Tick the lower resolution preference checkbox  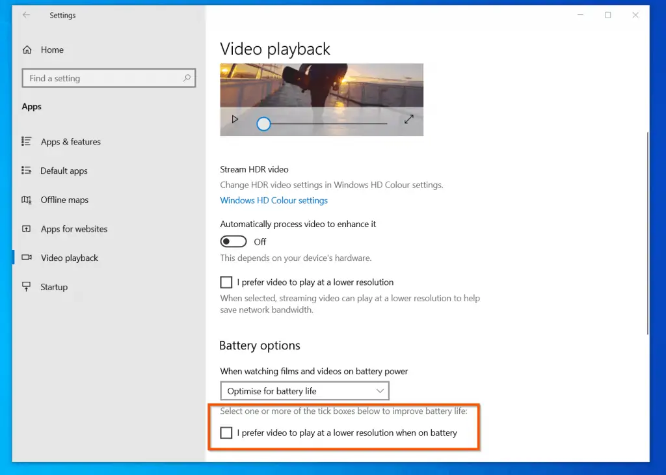point(226,282)
